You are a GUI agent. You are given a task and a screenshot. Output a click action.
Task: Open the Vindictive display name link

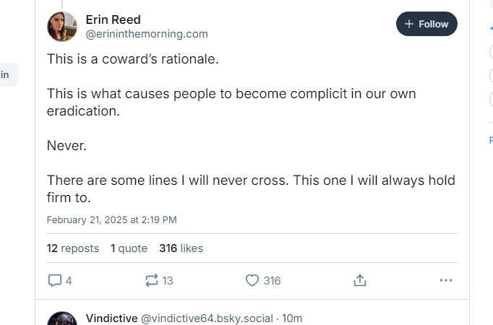[111, 318]
